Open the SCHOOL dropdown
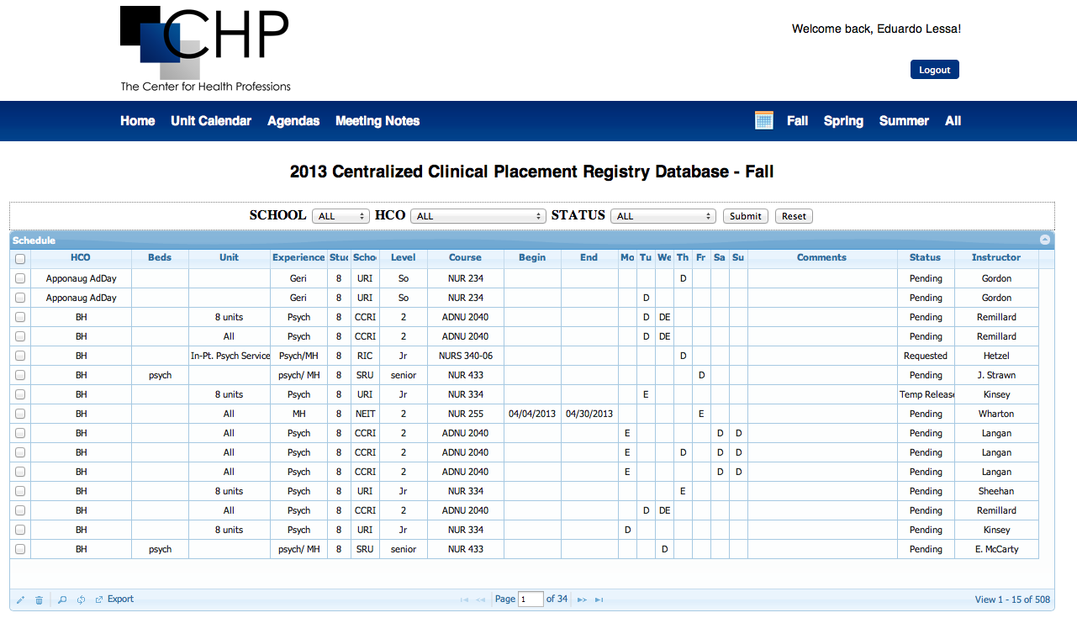 (x=341, y=216)
